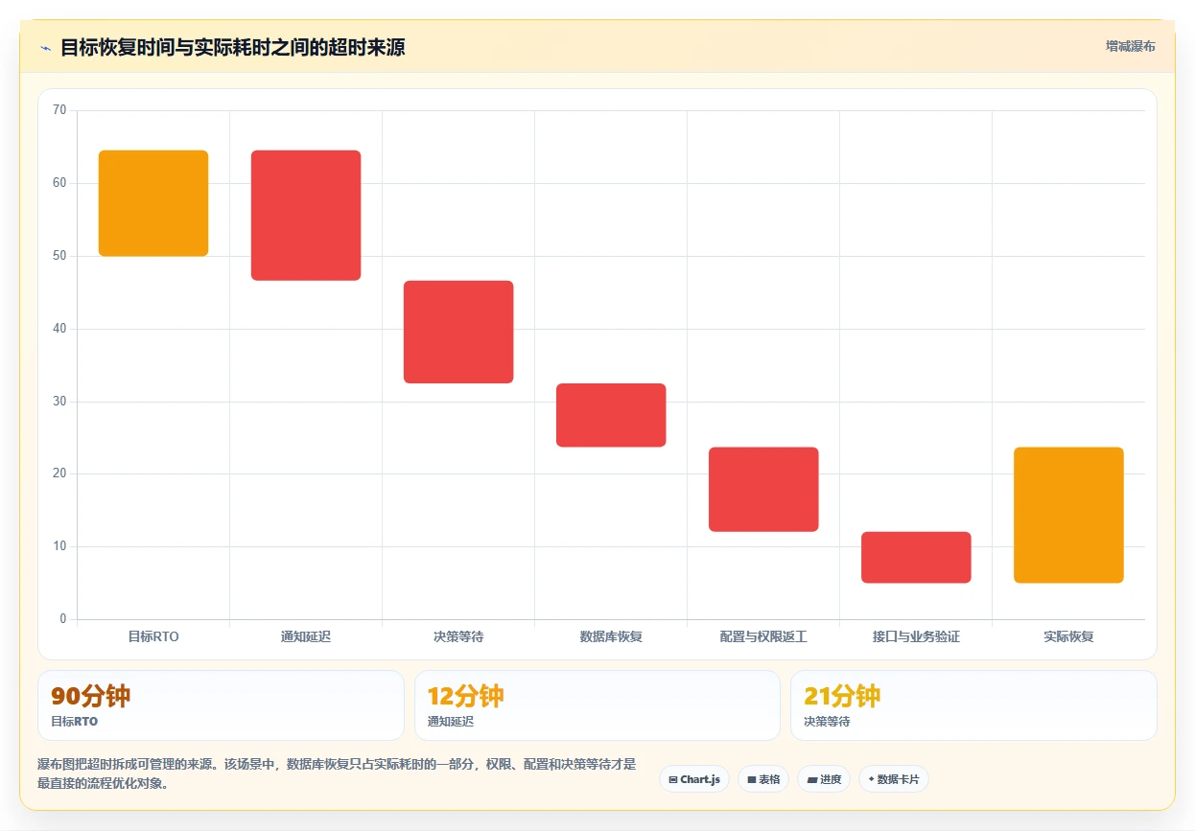Select the red 通知延迟 bar
This screenshot has height=831, width=1195.
click(x=306, y=216)
